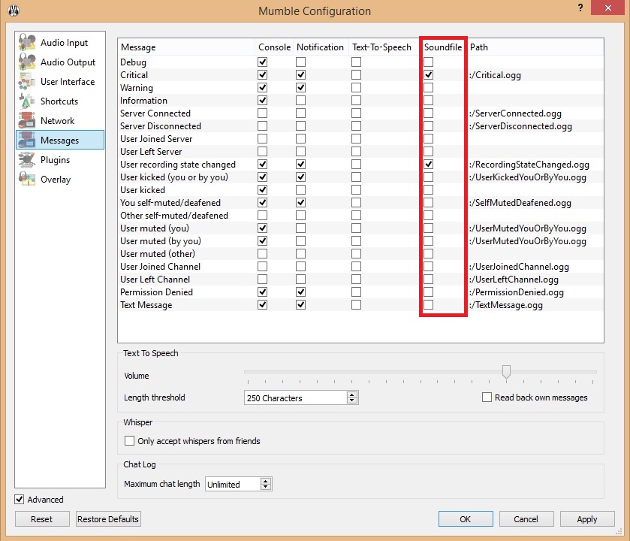Click the Text To Speech Volume slider handle
The width and height of the screenshot is (630, 541).
coord(506,372)
